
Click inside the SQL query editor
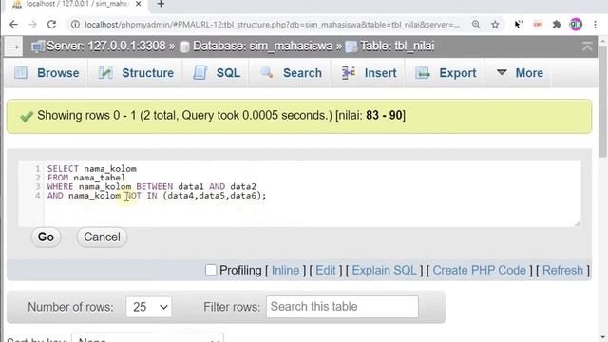pos(299,193)
